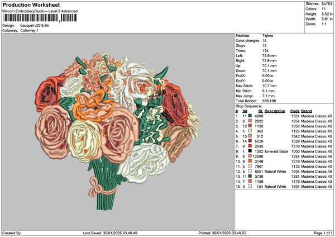
Task: Click stitch count '2935' in stop 7
Action: pos(259,146)
